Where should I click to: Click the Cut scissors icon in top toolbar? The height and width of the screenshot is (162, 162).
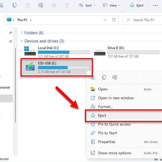click(1, 5)
